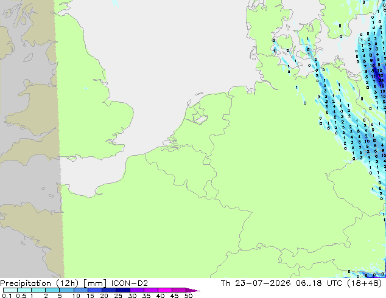
Task: Pick the 45–50 mm legend swatch
Action: coord(179,290)
